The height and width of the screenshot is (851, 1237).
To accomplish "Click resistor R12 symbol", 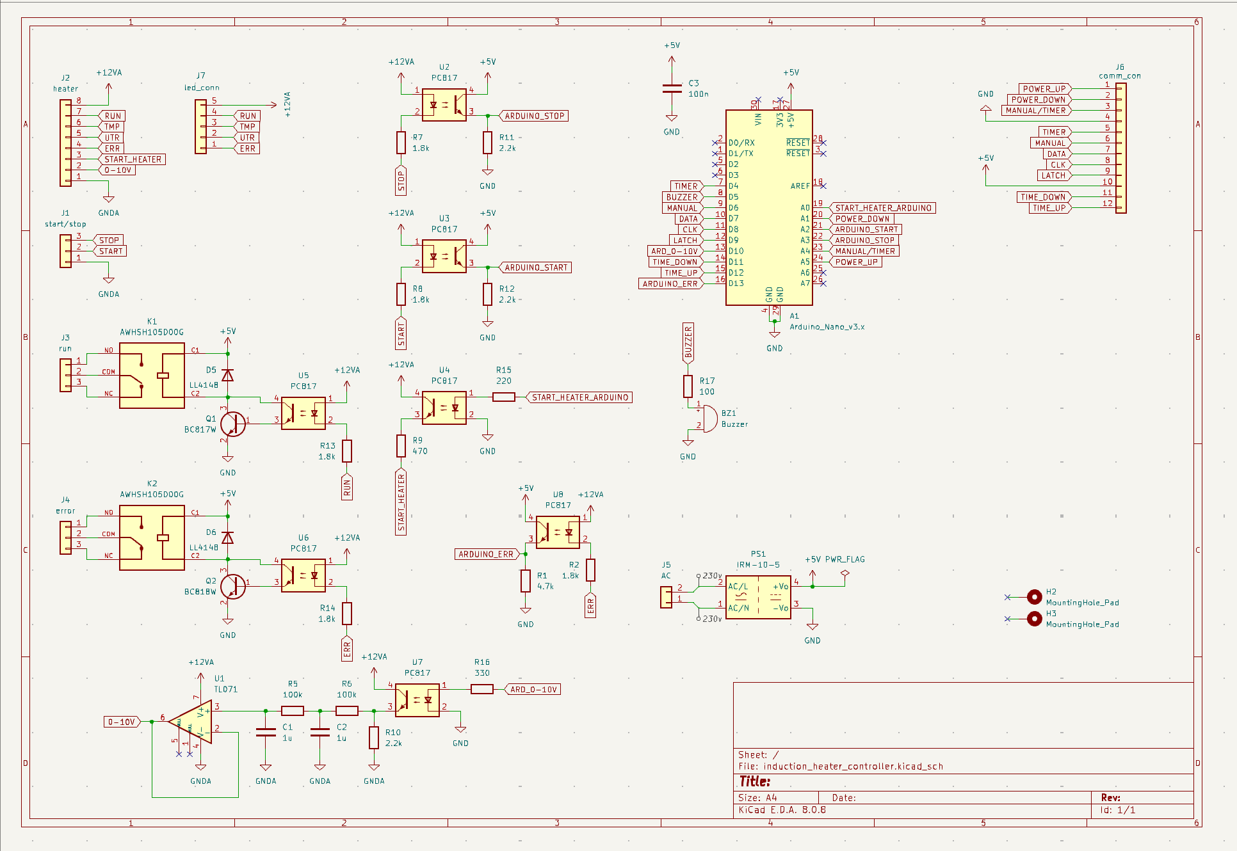I will point(488,294).
